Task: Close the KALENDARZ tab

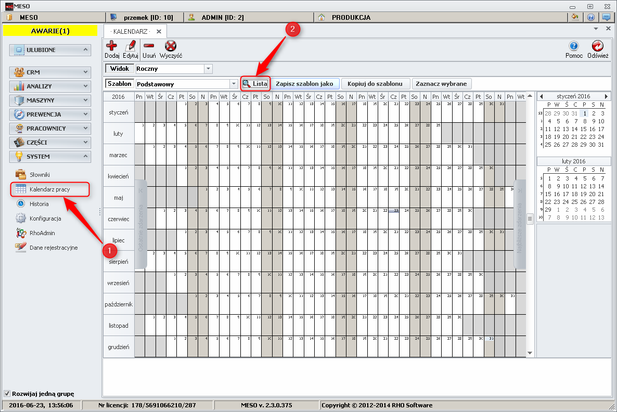Action: [159, 31]
